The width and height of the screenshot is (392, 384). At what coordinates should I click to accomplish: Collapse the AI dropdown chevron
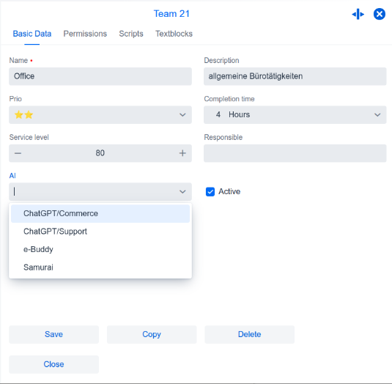pyautogui.click(x=182, y=192)
